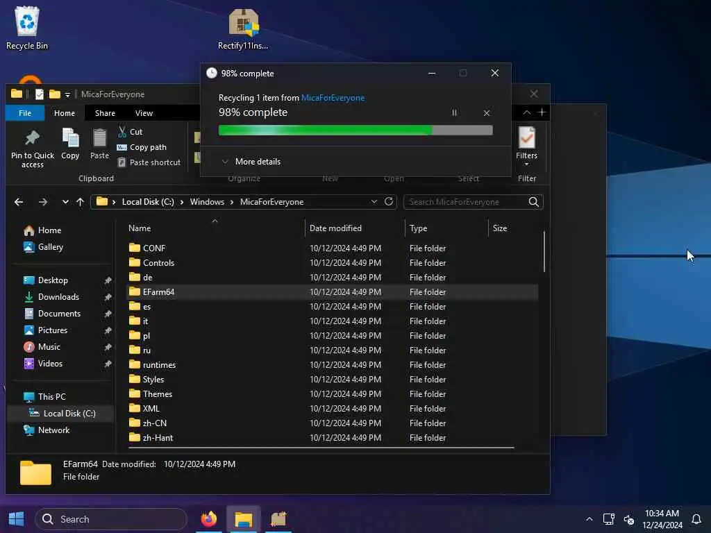The image size is (711, 533).
Task: Switch to the Home ribbon tab
Action: 65,113
